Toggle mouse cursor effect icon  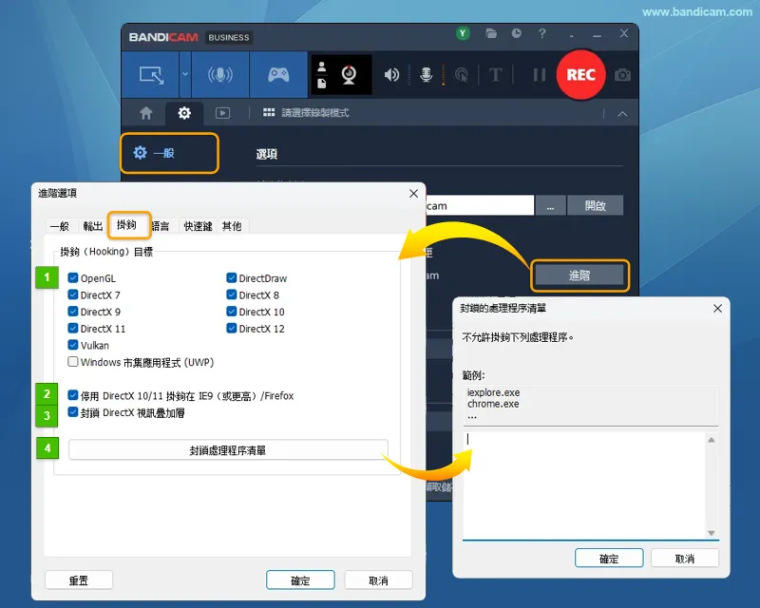tap(462, 75)
